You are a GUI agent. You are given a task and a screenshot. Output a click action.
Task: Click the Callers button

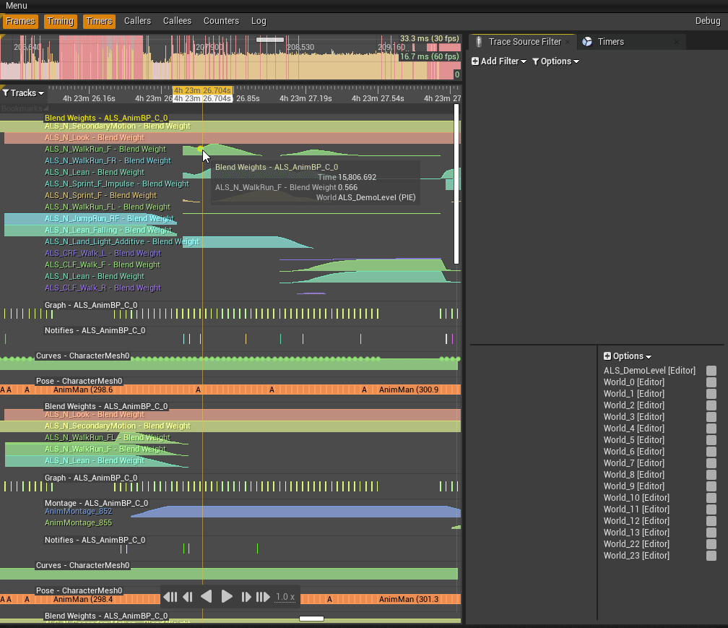tap(137, 21)
